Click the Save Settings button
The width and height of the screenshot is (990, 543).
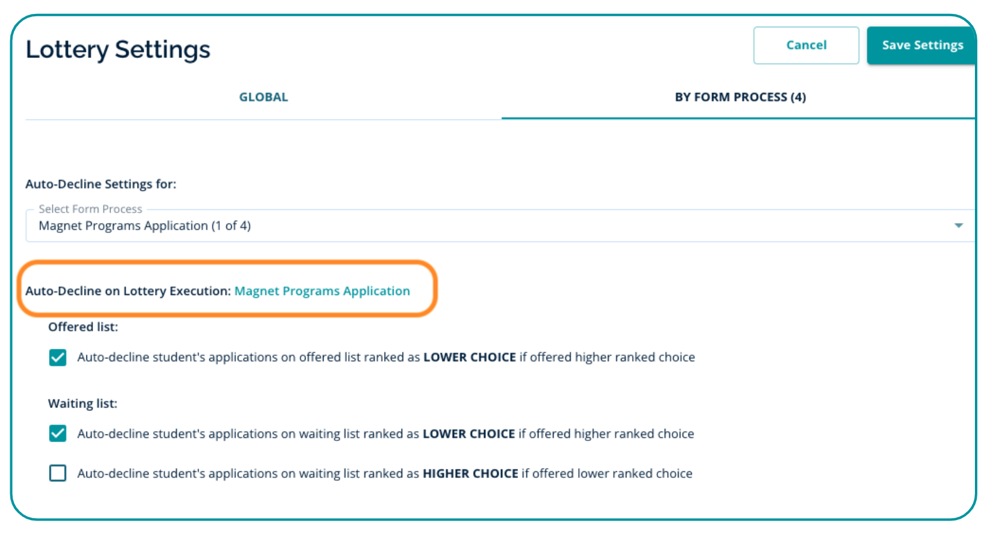pos(922,45)
